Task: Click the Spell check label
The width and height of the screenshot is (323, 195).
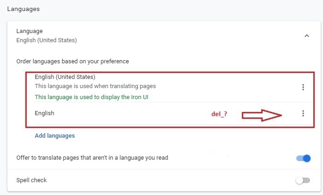Action: pyautogui.click(x=31, y=180)
